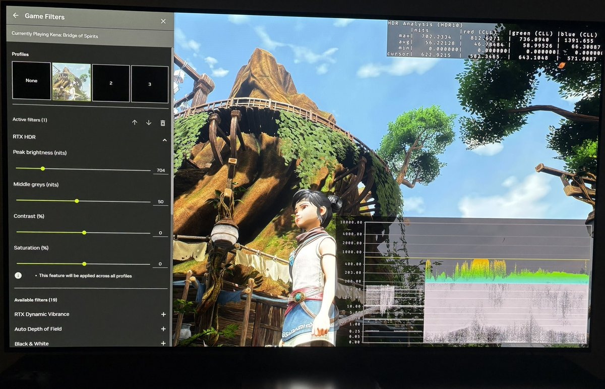Image resolution: width=605 pixels, height=389 pixels.
Task: Adjust the Peak brightness slider
Action: pyautogui.click(x=83, y=170)
